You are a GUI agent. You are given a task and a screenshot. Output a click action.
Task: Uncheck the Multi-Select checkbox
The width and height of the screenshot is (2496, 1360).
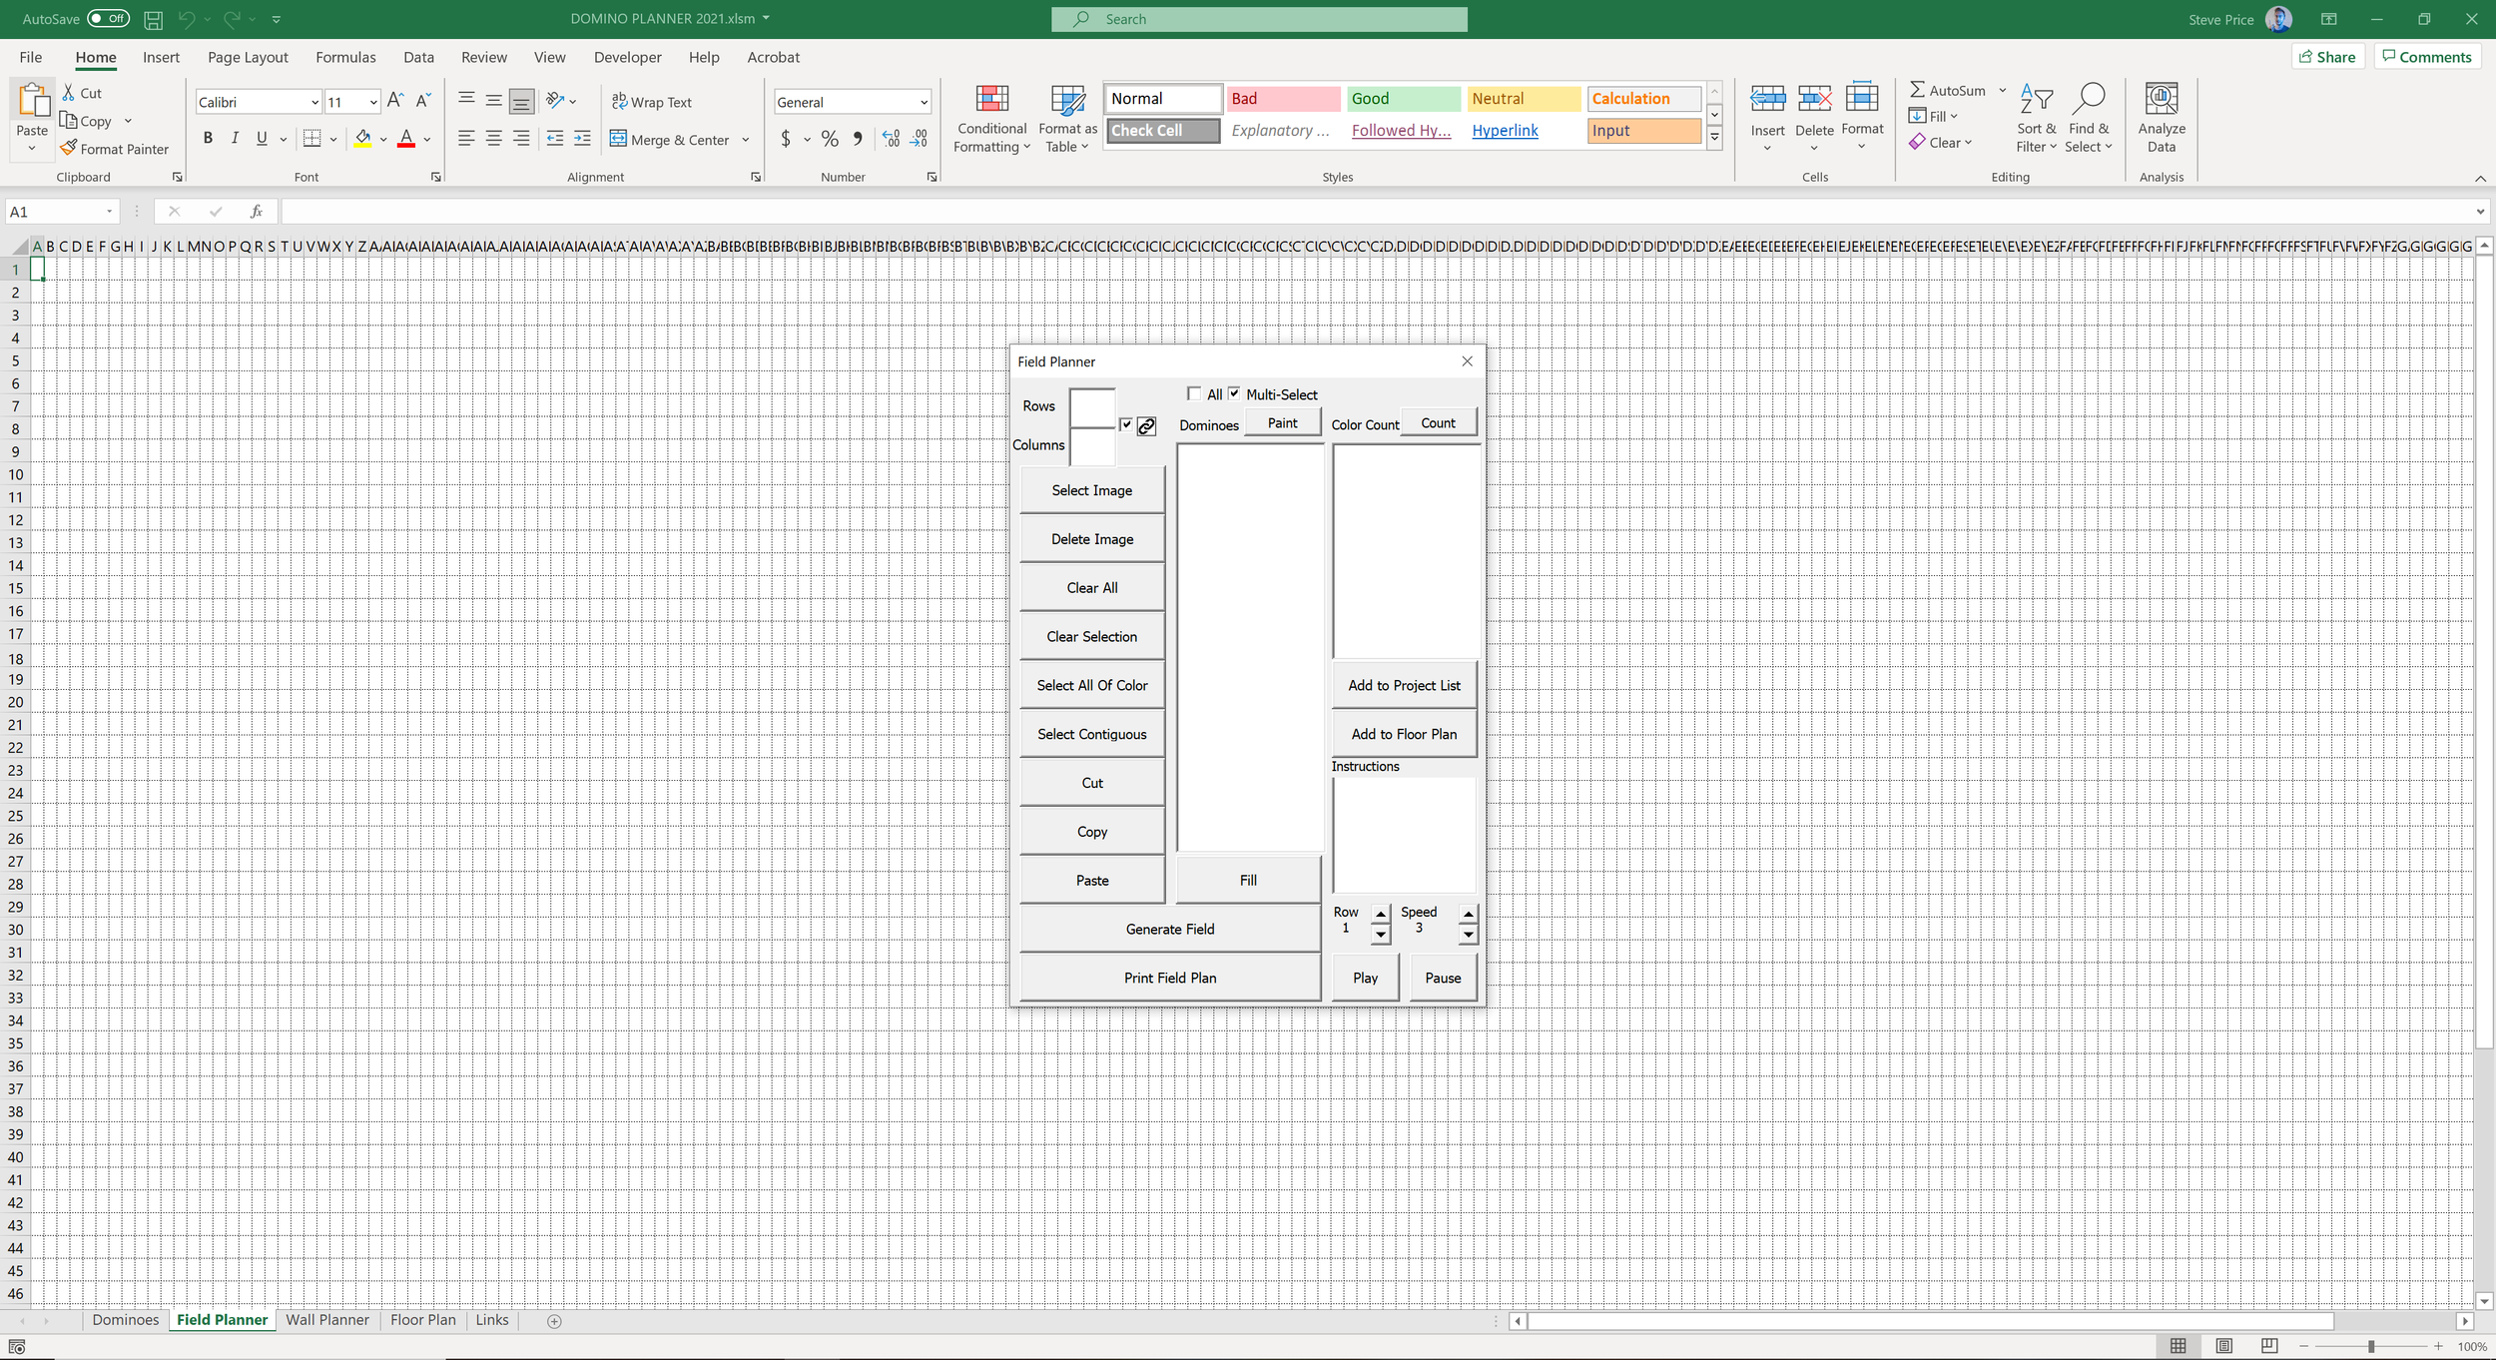tap(1234, 393)
